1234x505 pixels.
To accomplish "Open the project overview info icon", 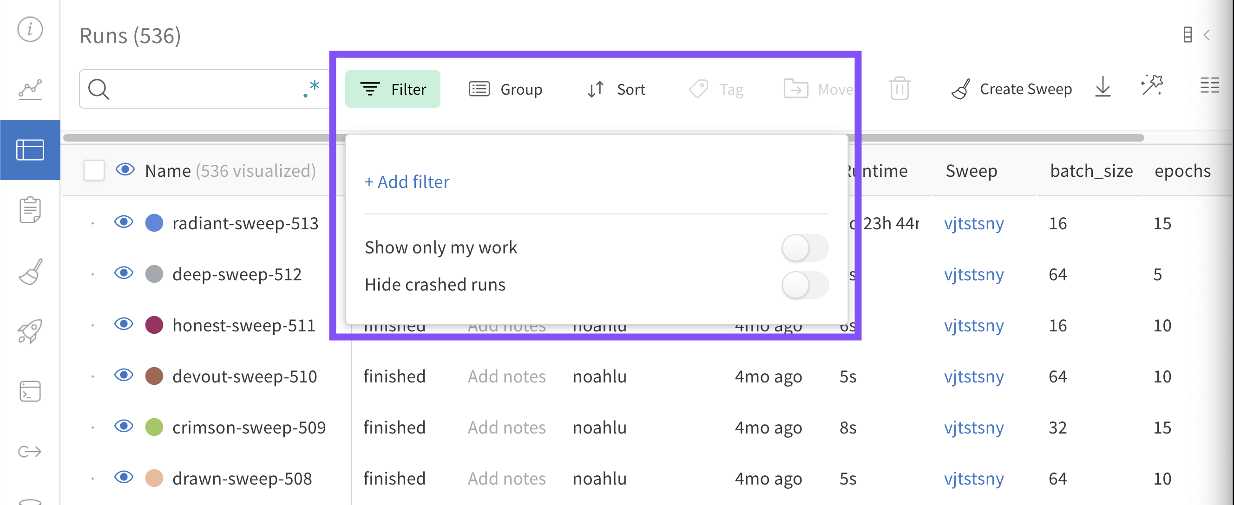I will click(x=30, y=30).
